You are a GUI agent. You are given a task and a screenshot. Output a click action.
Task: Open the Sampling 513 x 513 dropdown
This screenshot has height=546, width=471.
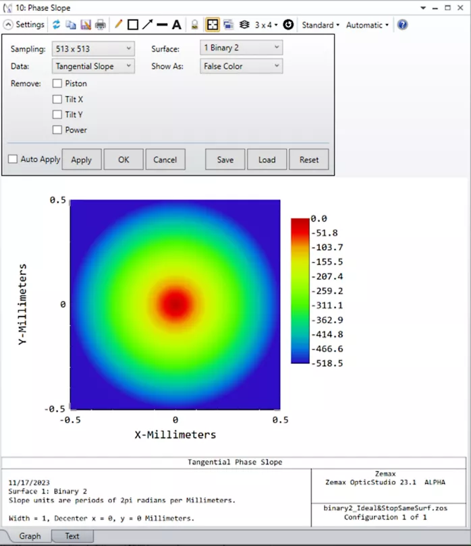pyautogui.click(x=93, y=49)
